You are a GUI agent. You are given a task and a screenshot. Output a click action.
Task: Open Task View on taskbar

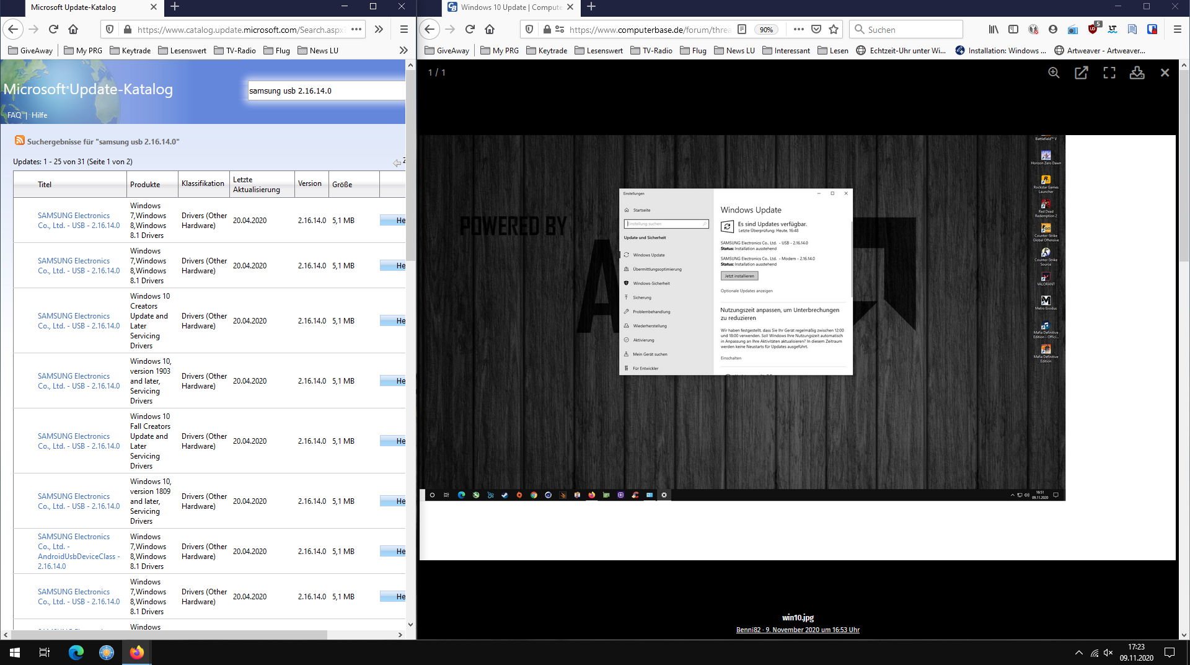coord(45,653)
